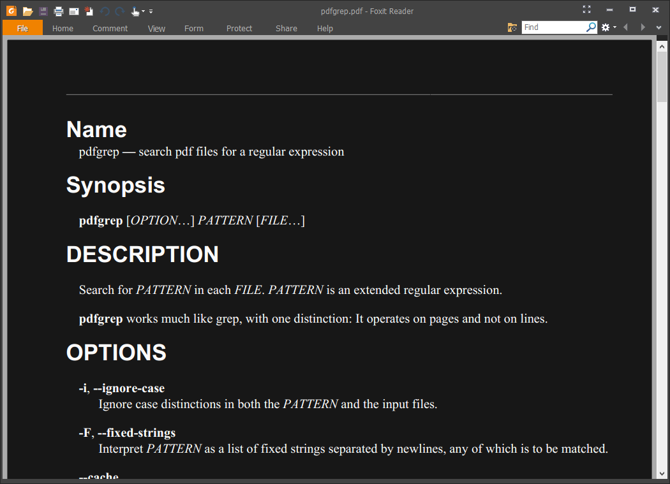Save the document using the floppy disk icon
Screen dimensions: 670x484
click(43, 11)
